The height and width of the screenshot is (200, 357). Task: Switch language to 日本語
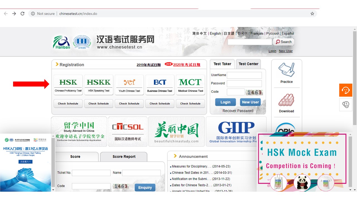coord(229,33)
